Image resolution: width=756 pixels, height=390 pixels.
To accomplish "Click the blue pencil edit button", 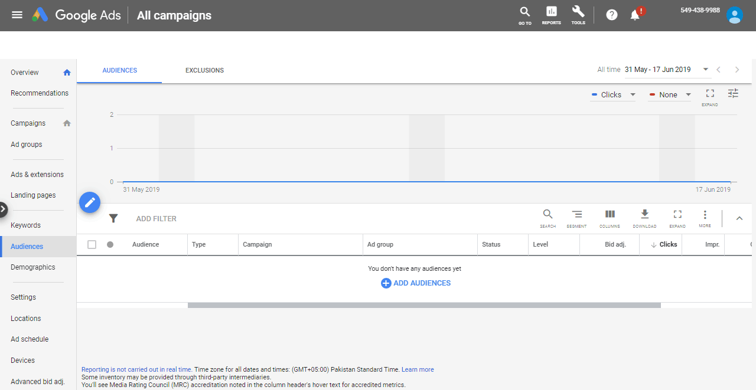I will tap(90, 203).
